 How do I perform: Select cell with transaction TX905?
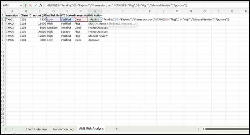[12, 36]
